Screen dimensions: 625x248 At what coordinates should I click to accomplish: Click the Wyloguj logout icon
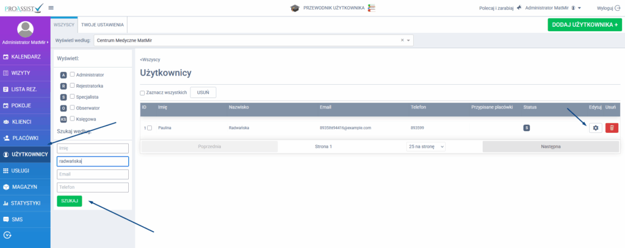click(617, 8)
